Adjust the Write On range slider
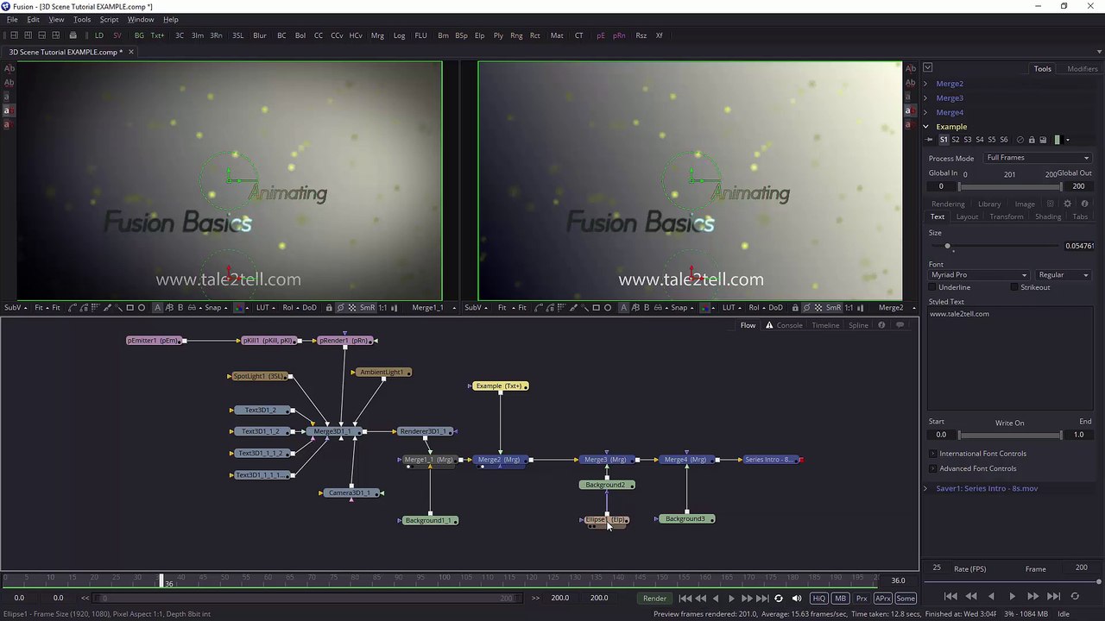Viewport: 1105px width, 621px height. pyautogui.click(x=1010, y=435)
